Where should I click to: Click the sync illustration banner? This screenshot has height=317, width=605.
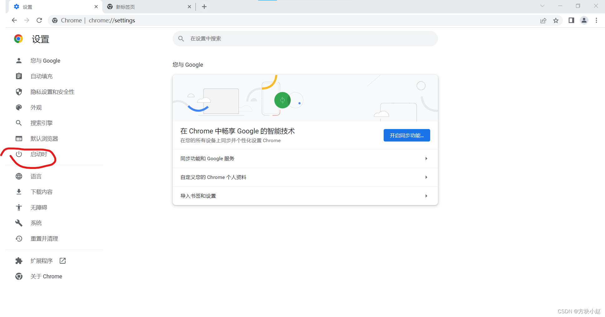pos(305,98)
